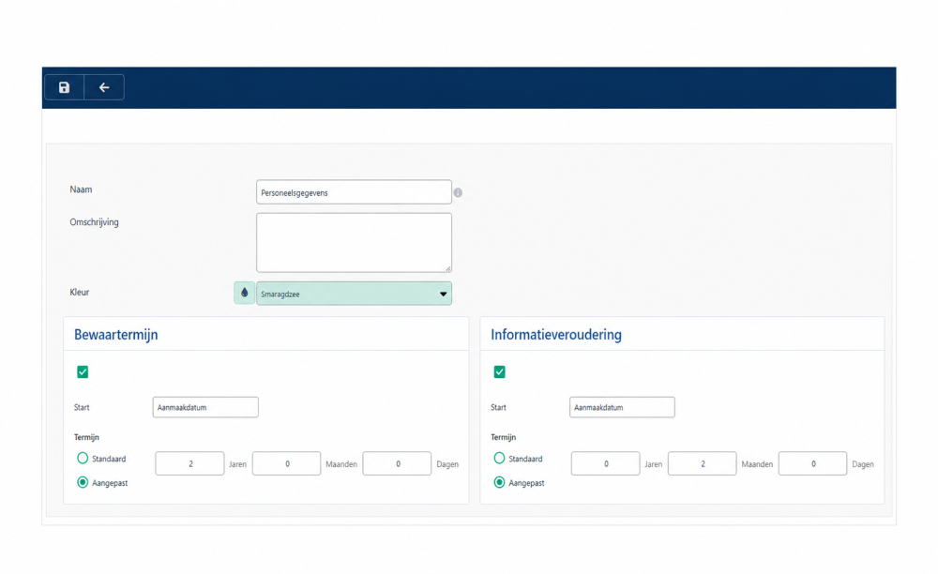938x574 pixels.
Task: Click the Bewaartermijn Dagen field
Action: tap(397, 463)
